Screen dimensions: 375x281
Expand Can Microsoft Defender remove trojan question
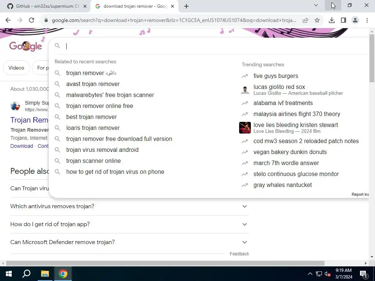(130, 242)
